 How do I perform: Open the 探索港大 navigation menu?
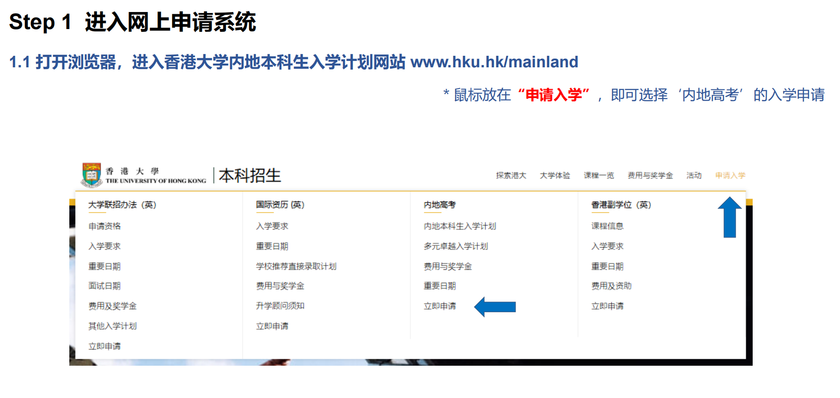[x=511, y=176]
